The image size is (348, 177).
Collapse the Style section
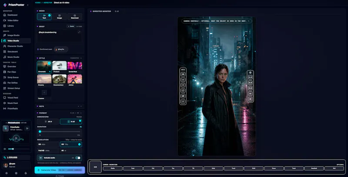tap(81, 58)
